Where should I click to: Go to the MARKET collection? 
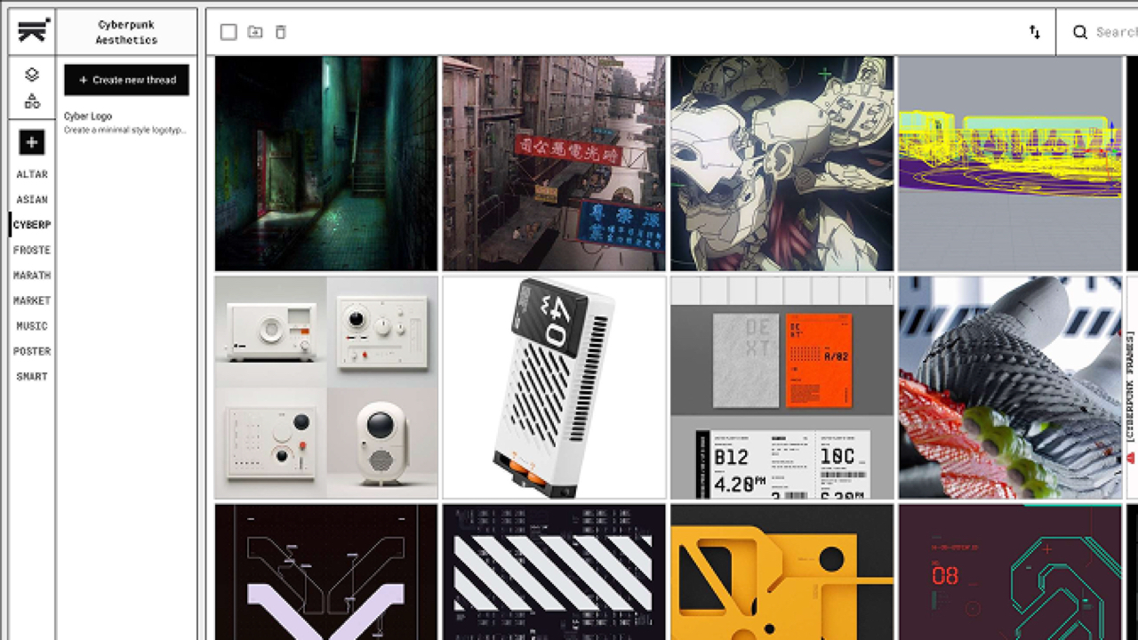pyautogui.click(x=32, y=301)
